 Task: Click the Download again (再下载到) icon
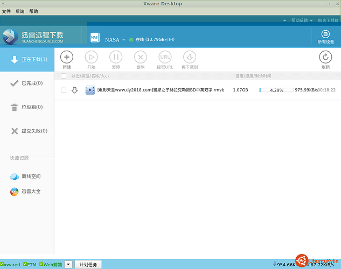190,56
